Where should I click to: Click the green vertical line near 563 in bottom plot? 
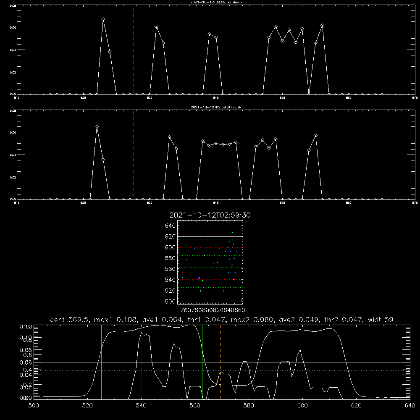(x=202, y=362)
